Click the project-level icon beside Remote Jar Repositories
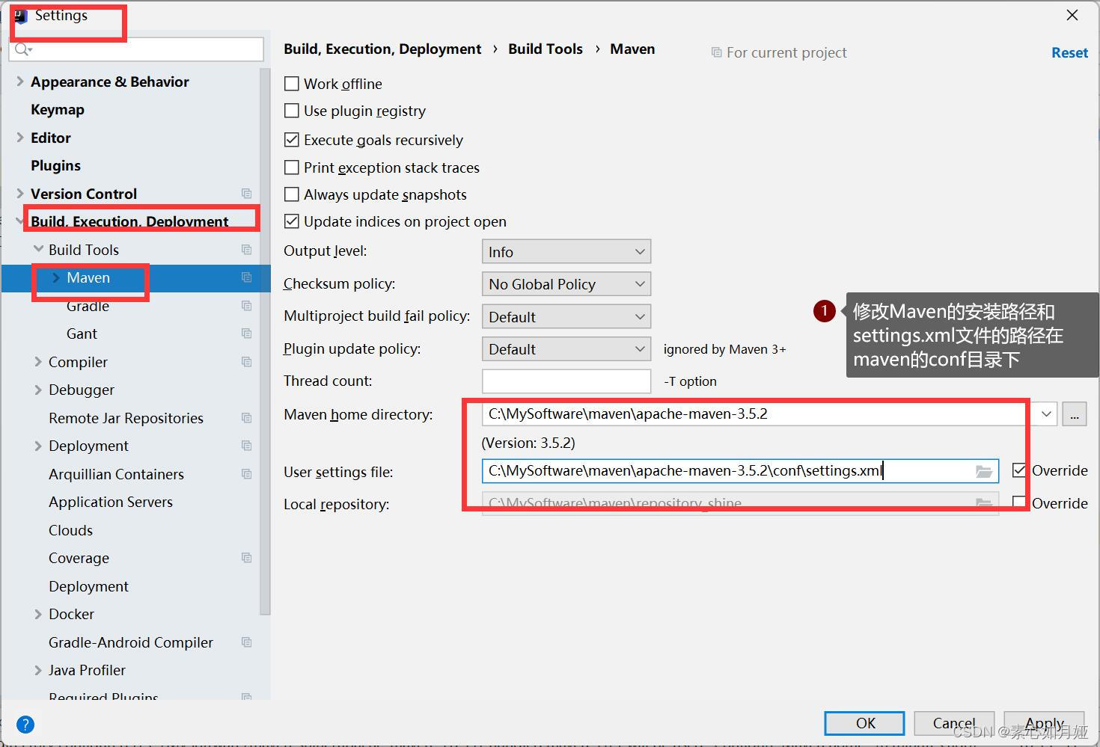 click(x=246, y=418)
